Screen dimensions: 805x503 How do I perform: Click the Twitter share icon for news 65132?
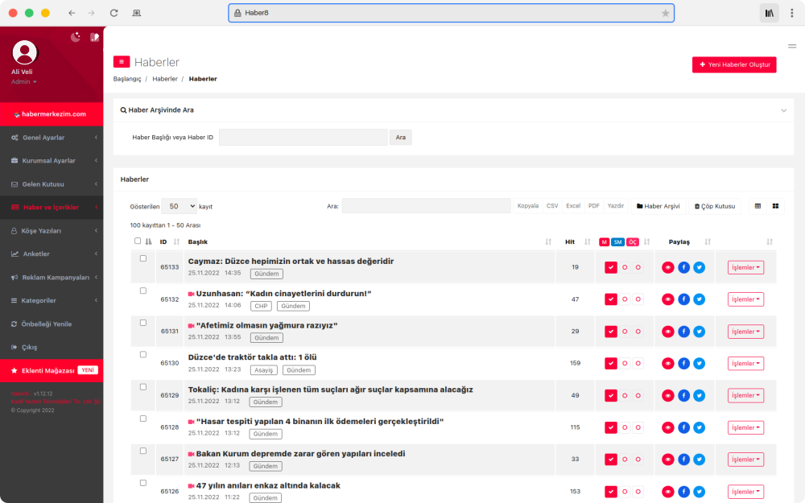pyautogui.click(x=699, y=299)
